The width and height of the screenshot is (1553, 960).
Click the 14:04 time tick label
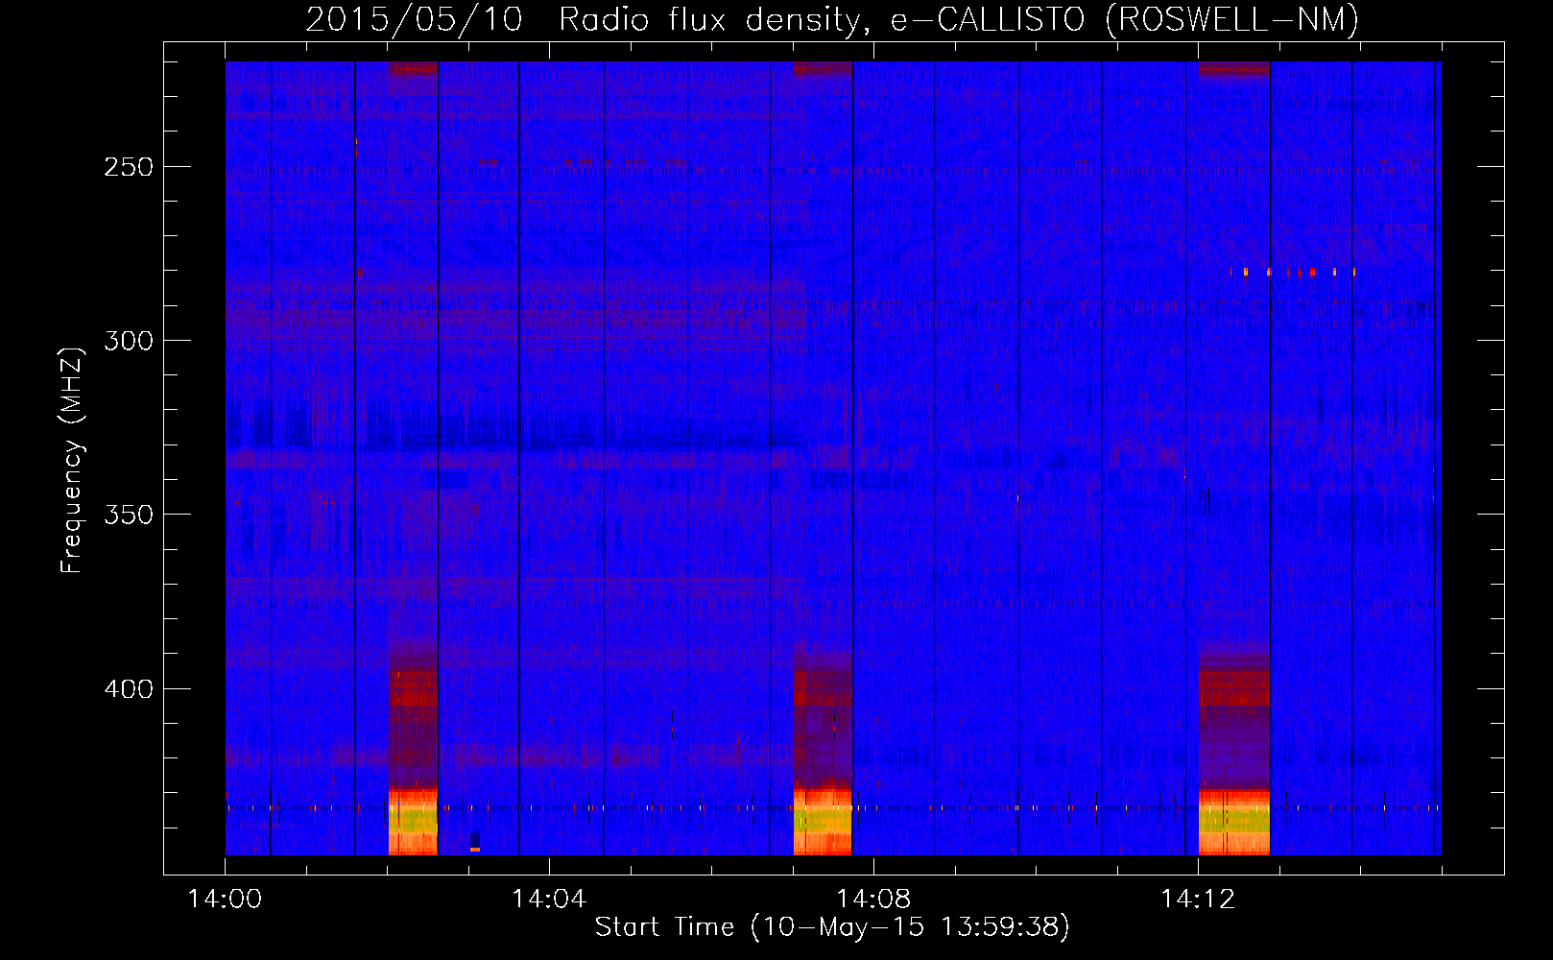coord(549,900)
